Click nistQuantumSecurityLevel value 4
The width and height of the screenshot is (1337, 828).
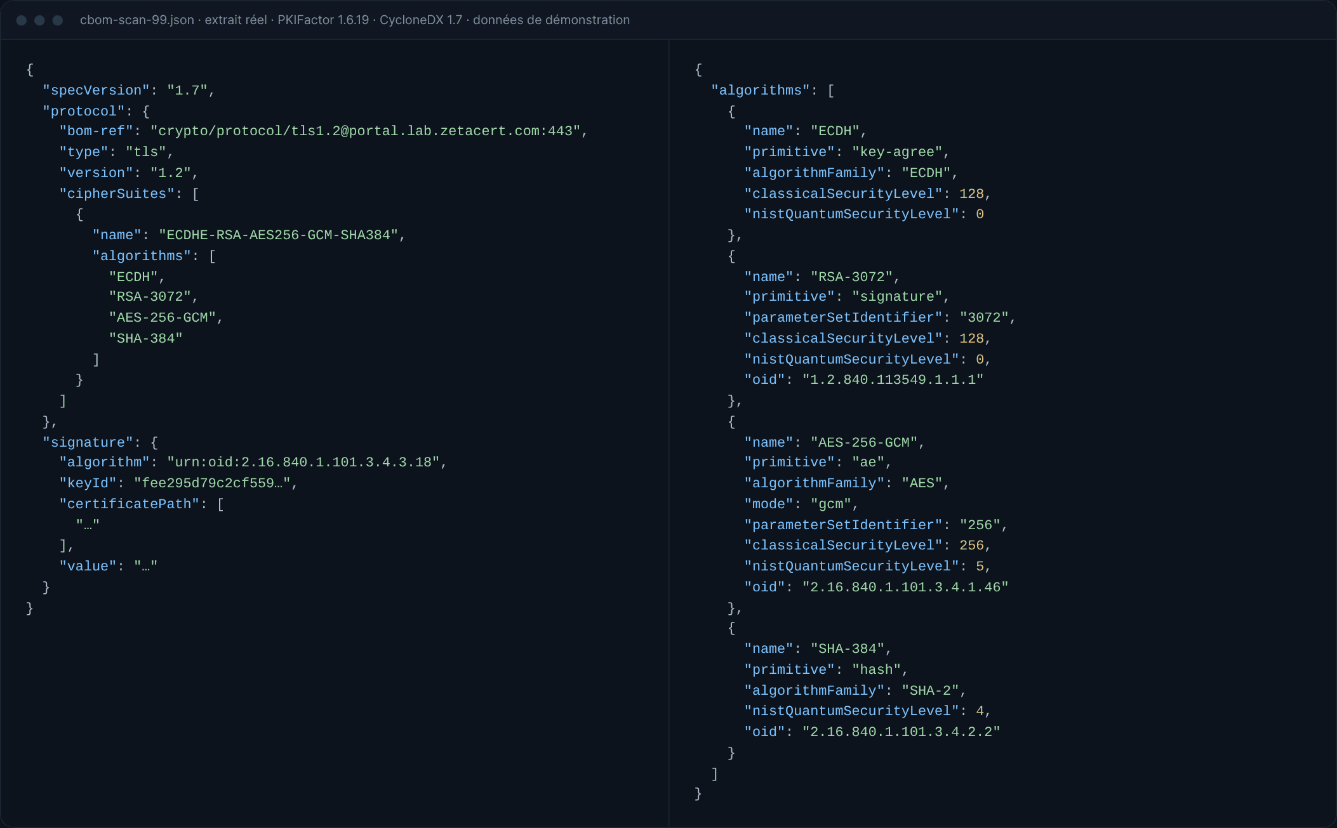pyautogui.click(x=980, y=711)
